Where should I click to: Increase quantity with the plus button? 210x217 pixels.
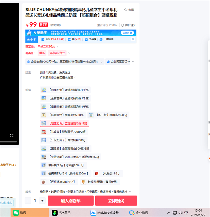[42, 201]
